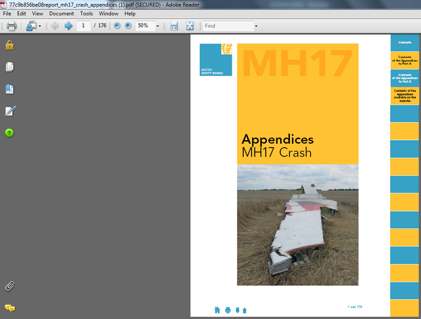The image size is (421, 319).
Task: Open the collaborate tool dropdown arrow
Action: coord(40,26)
